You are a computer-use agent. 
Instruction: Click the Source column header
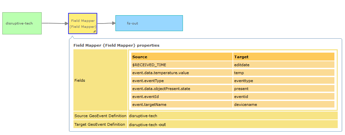[182, 57]
